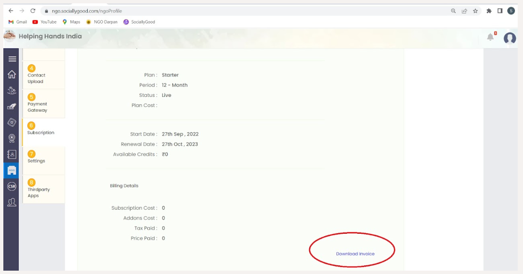Go back using browser back arrow
523x274 pixels.
click(x=11, y=11)
